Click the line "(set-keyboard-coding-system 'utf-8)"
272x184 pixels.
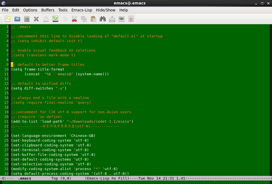(50, 141)
